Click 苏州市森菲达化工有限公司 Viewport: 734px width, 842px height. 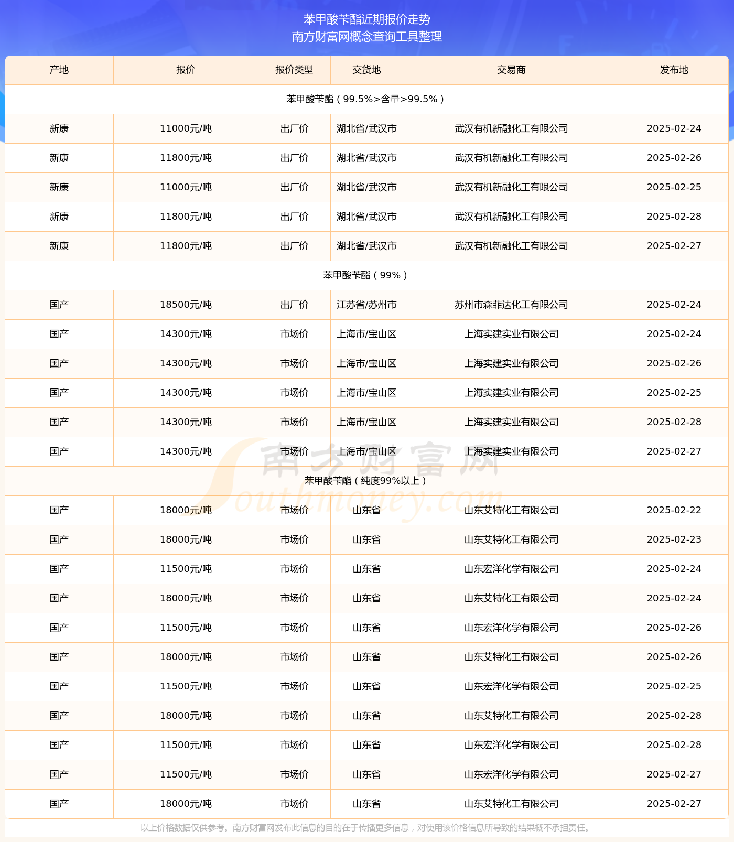coord(511,305)
